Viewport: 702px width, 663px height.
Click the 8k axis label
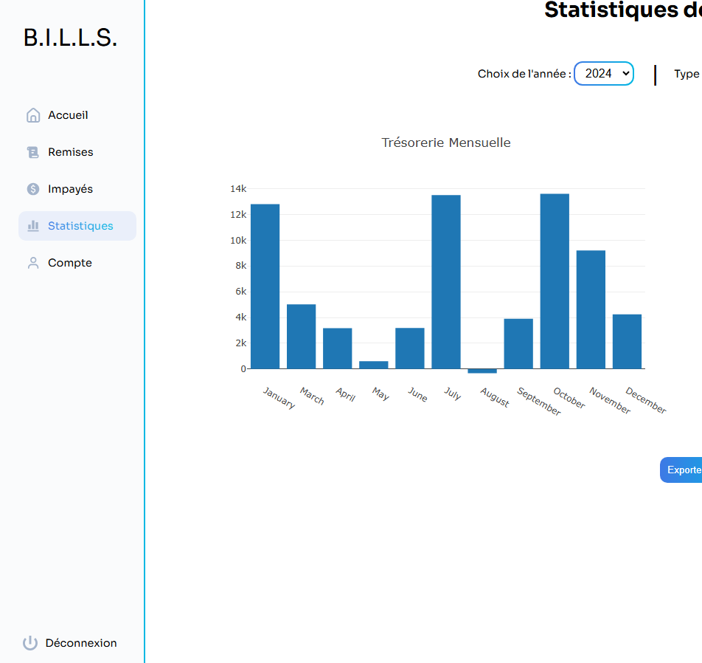(241, 266)
